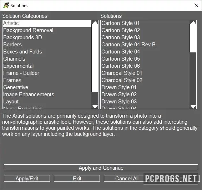Click the Apply and Continue button

101,168
